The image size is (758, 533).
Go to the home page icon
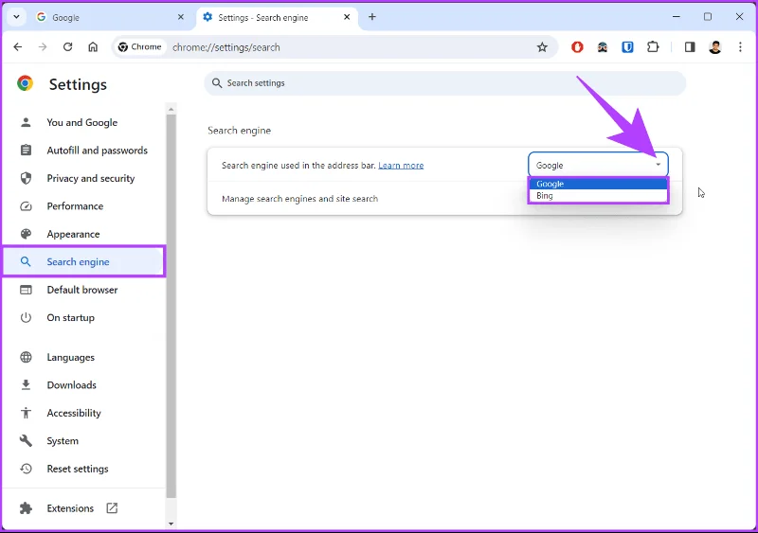point(93,47)
